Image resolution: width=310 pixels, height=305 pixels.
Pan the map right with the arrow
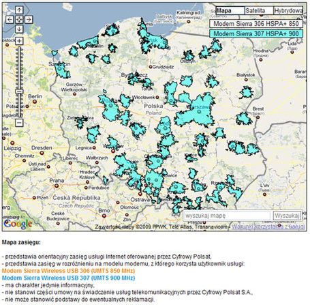(x=29, y=20)
